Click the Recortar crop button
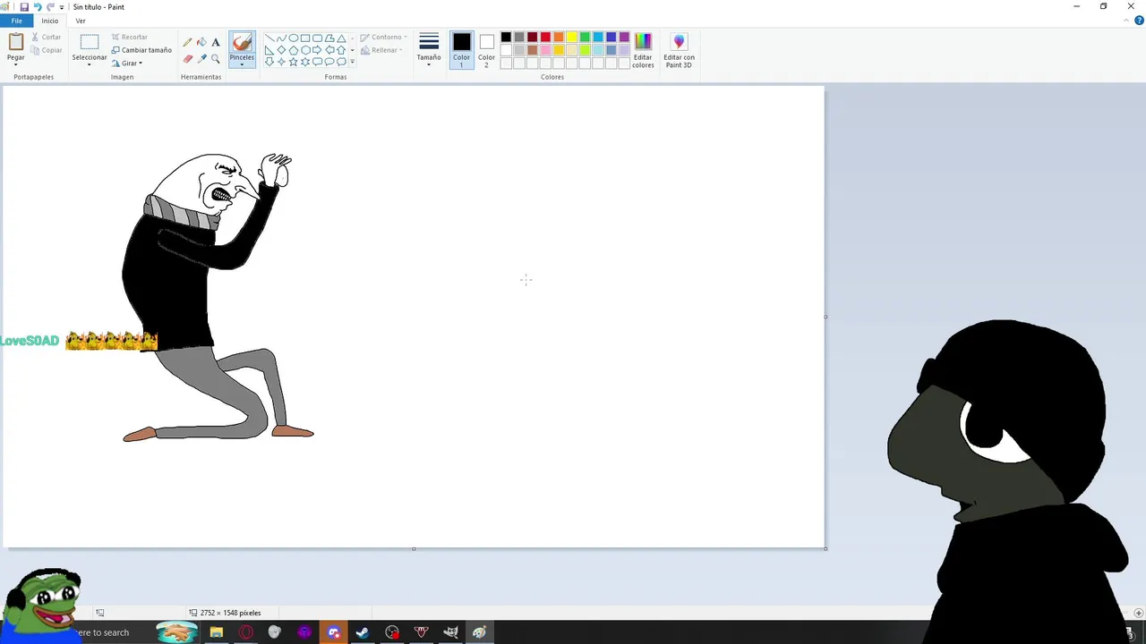 coord(129,38)
